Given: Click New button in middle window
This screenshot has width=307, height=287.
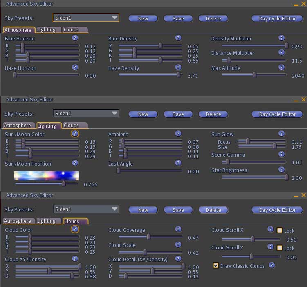Looking at the screenshot, I should click(x=143, y=114).
